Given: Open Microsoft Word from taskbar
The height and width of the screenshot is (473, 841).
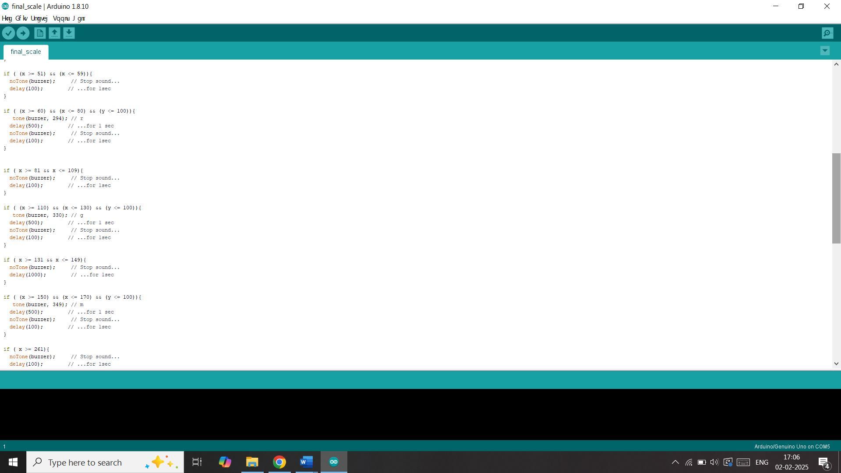Looking at the screenshot, I should click(306, 462).
